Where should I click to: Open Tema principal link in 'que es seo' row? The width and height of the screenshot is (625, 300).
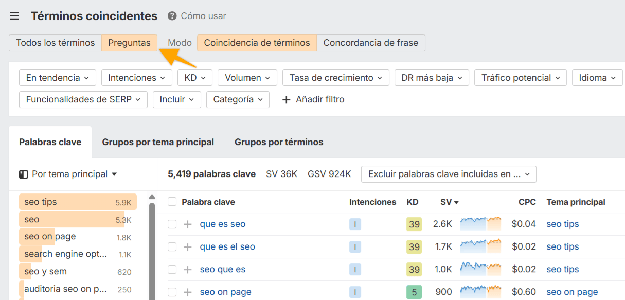click(x=563, y=224)
